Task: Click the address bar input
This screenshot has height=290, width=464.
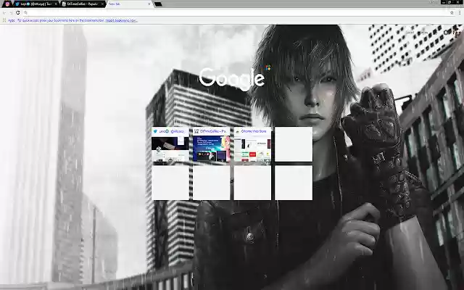Action: (x=237, y=13)
